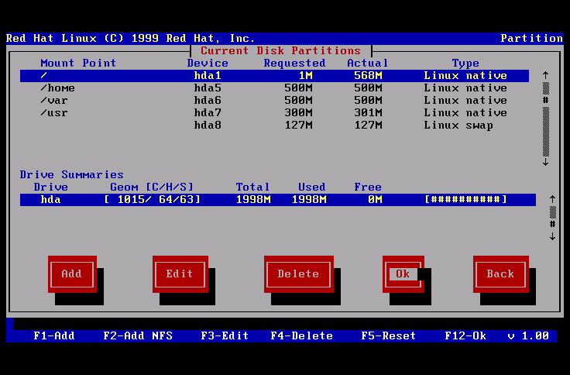Select the hda drive summary row
Viewport: 570px width, 375px height.
point(278,200)
